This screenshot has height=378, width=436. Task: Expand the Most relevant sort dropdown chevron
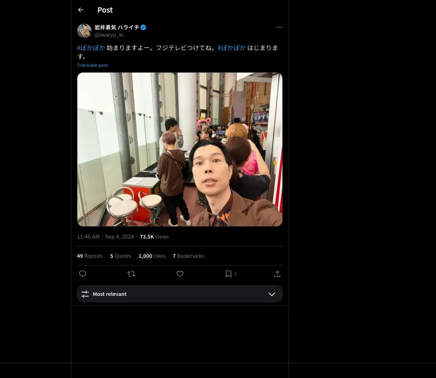(271, 294)
